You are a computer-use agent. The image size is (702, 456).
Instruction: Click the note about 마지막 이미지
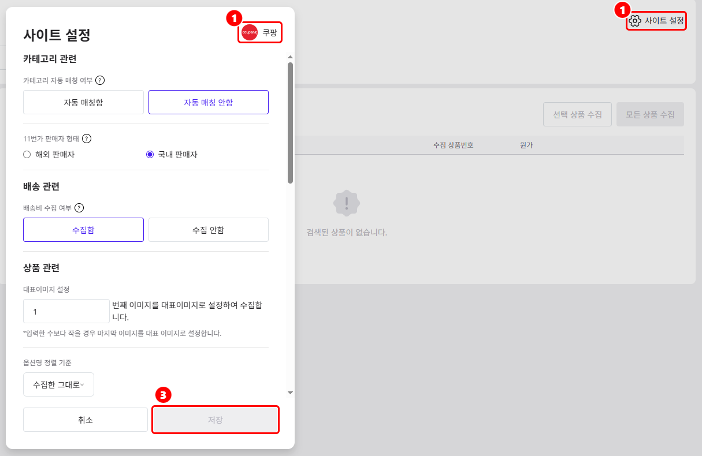pos(122,333)
